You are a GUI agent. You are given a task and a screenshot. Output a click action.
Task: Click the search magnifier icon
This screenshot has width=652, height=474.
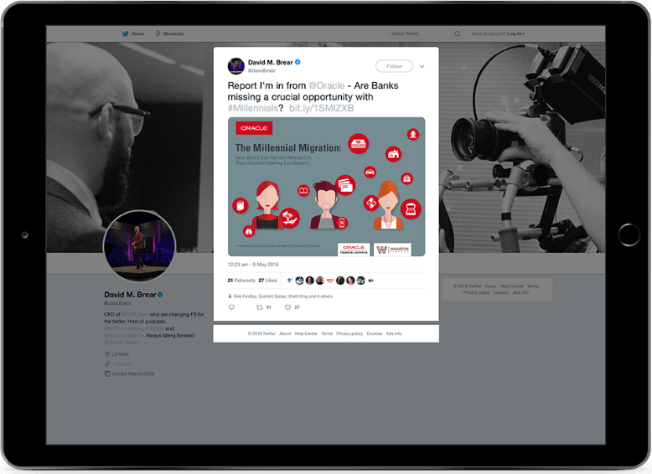click(x=458, y=33)
